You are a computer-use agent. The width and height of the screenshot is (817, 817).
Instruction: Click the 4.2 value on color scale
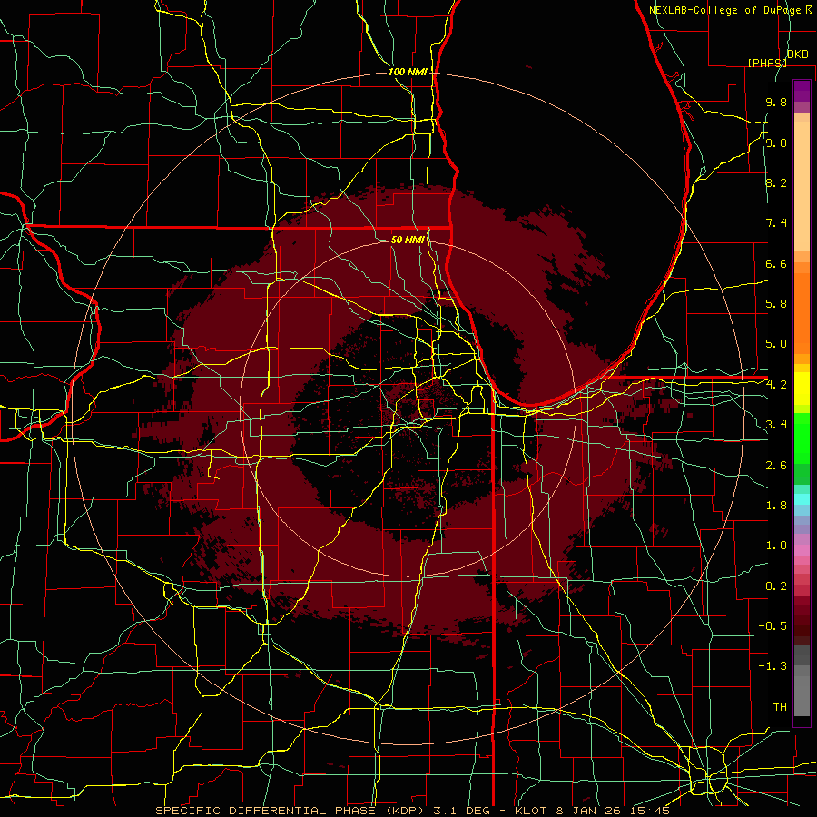tap(776, 385)
